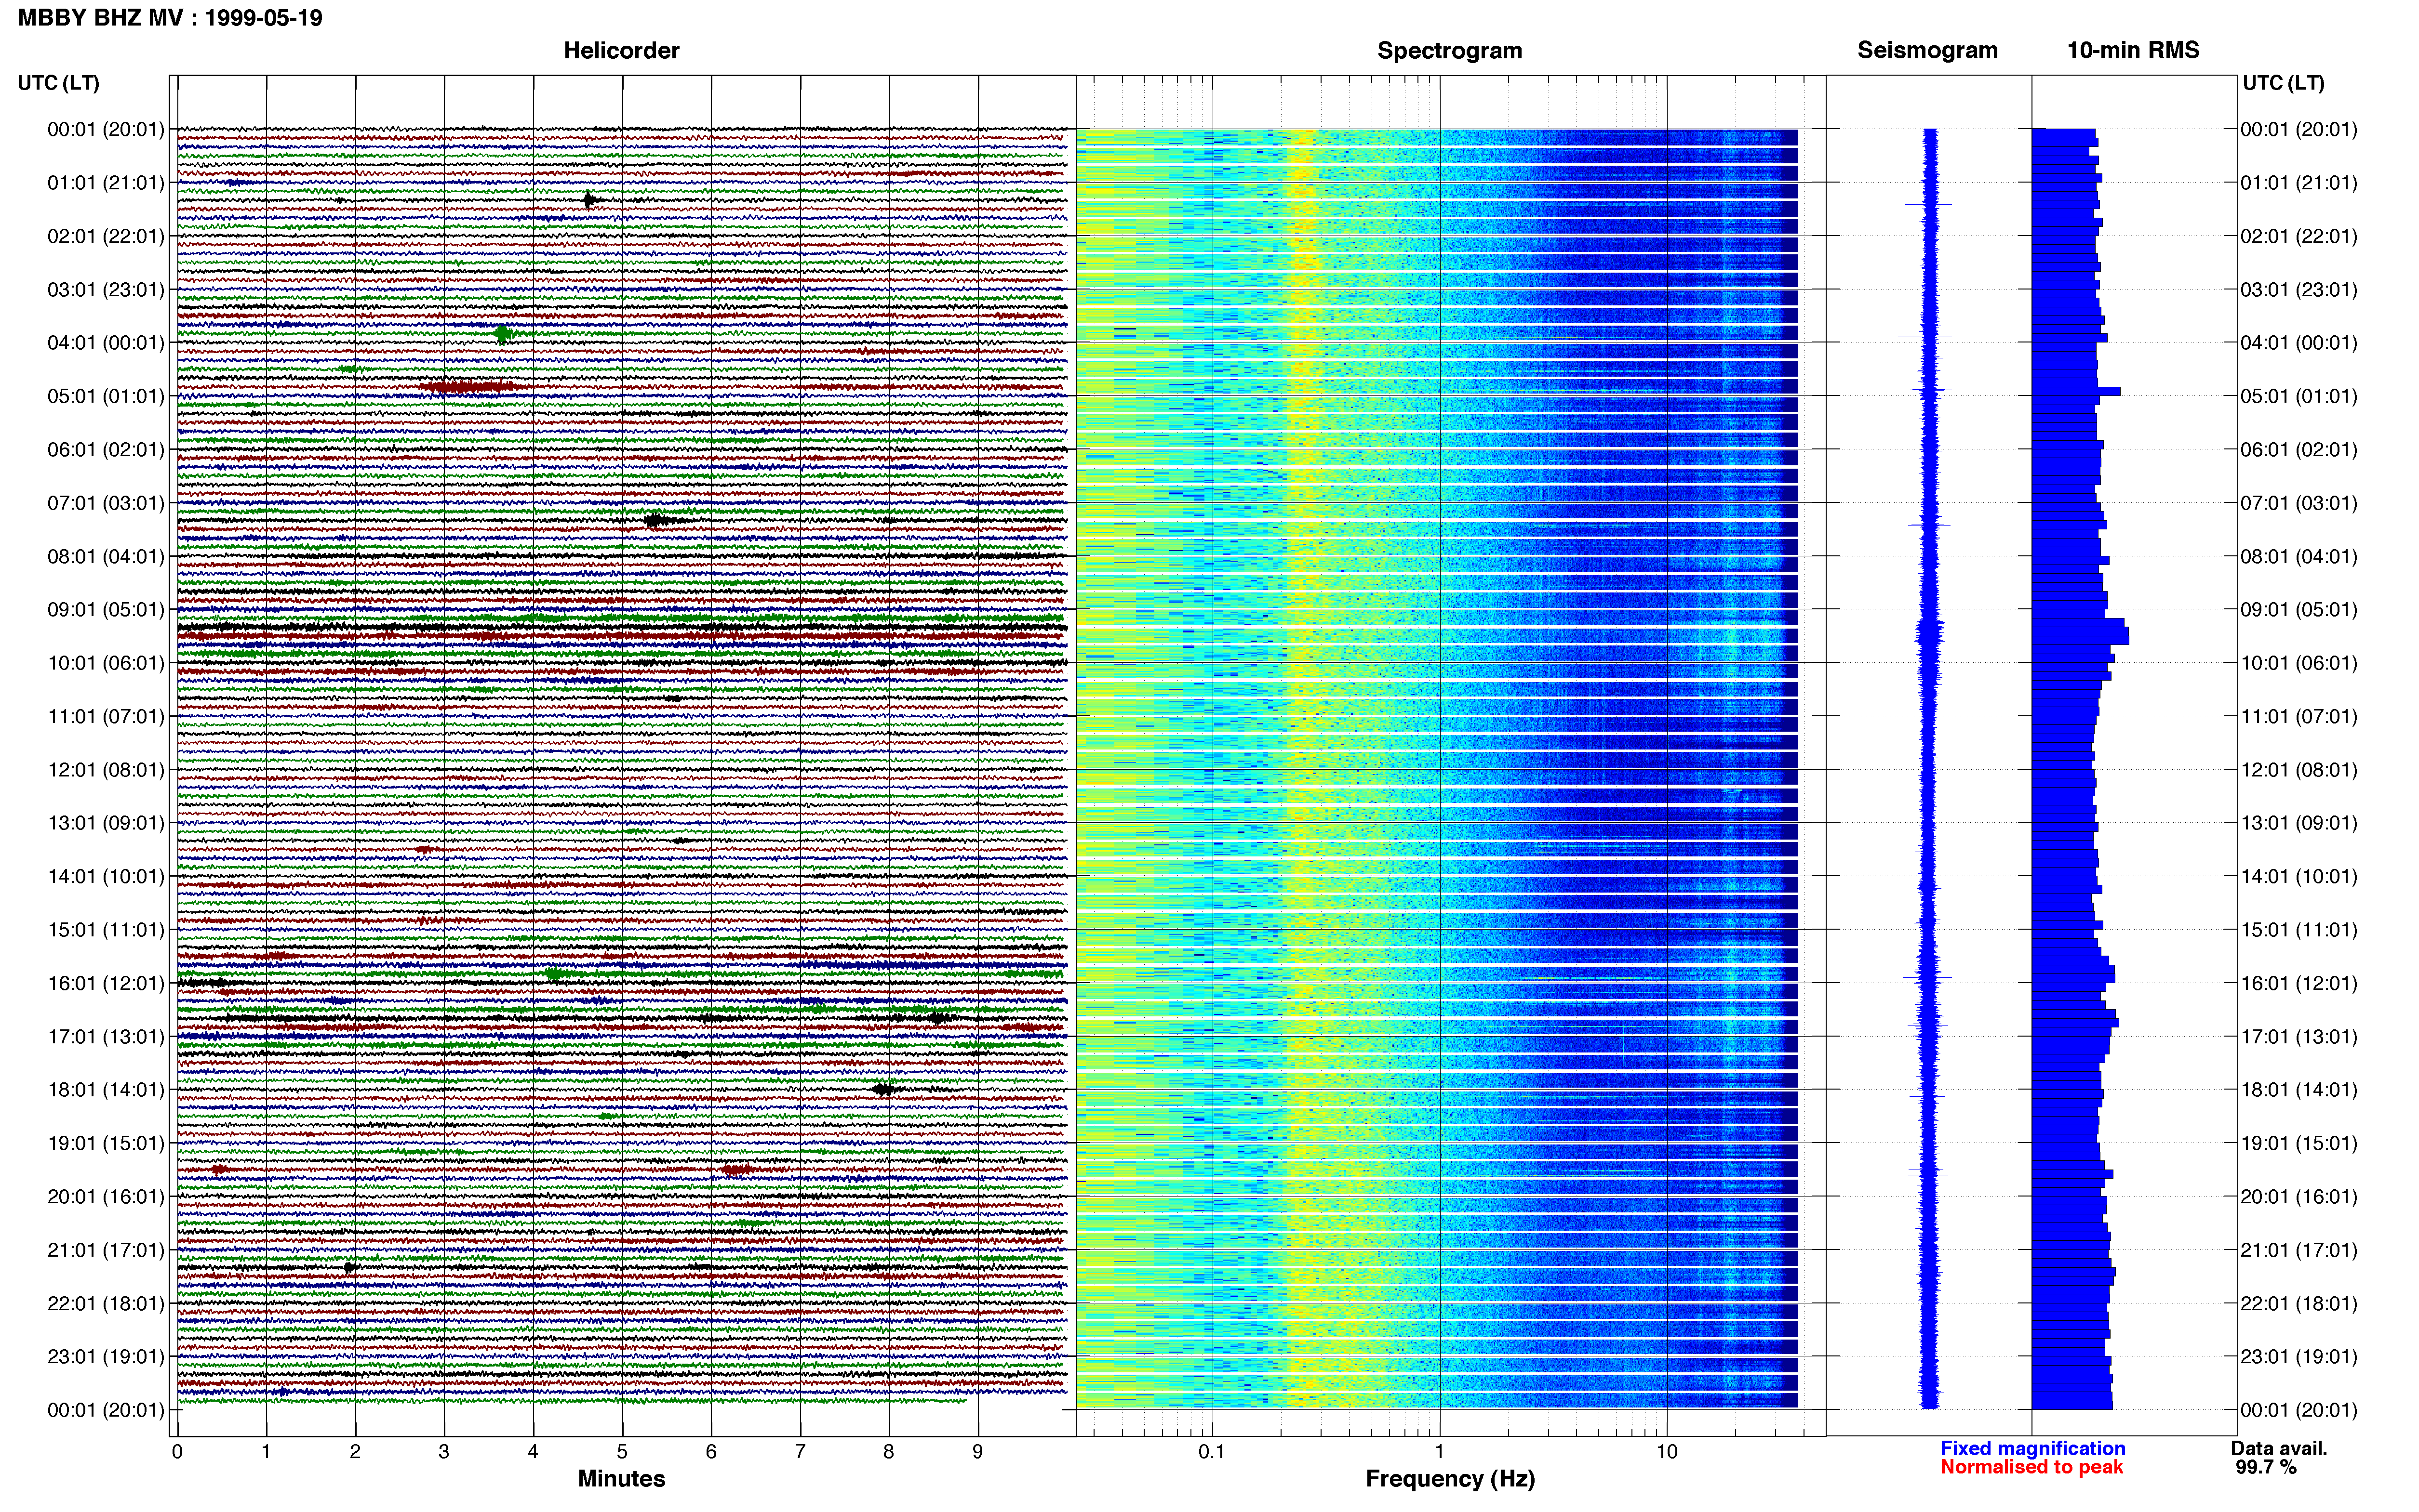The height and width of the screenshot is (1512, 2419).
Task: Click '15:01 (11:01)' on the right time axis
Action: [x=2299, y=930]
